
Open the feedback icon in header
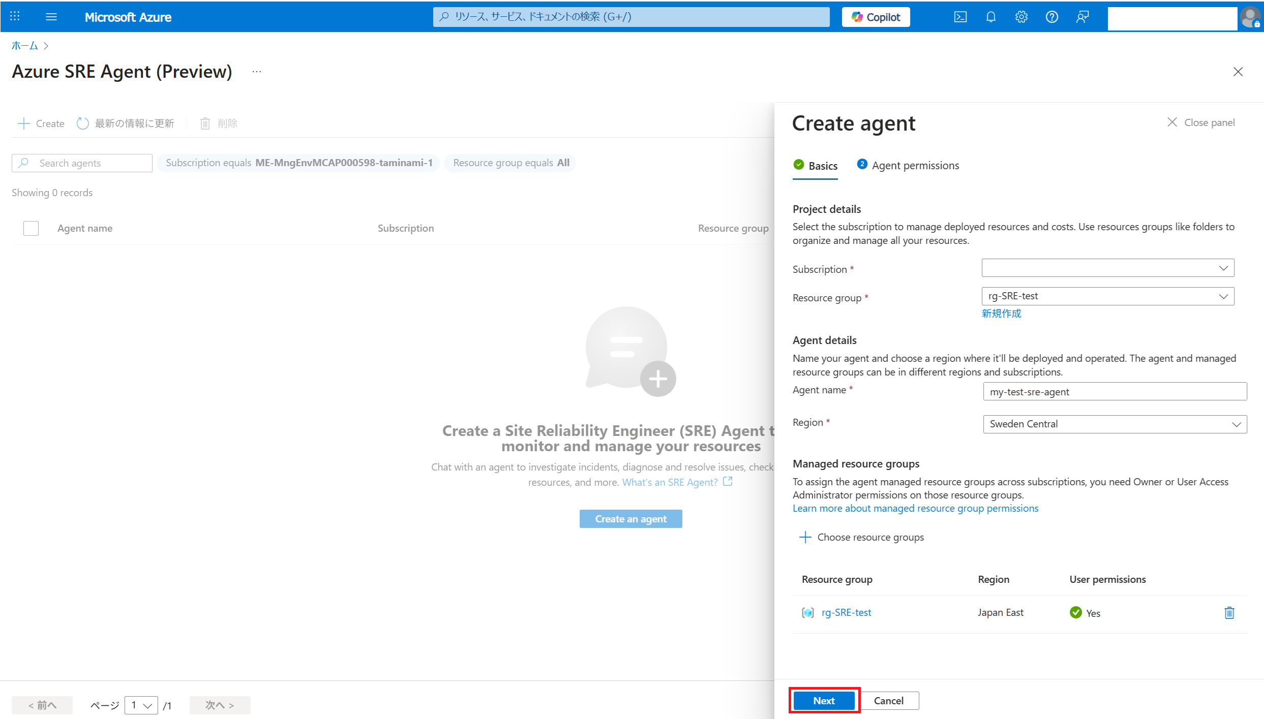click(1082, 17)
